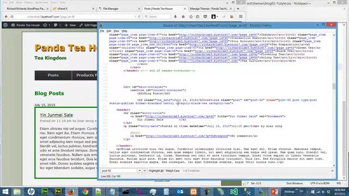This screenshot has width=349, height=196.
Task: Open View menu in source window
Action: [x=116, y=31]
